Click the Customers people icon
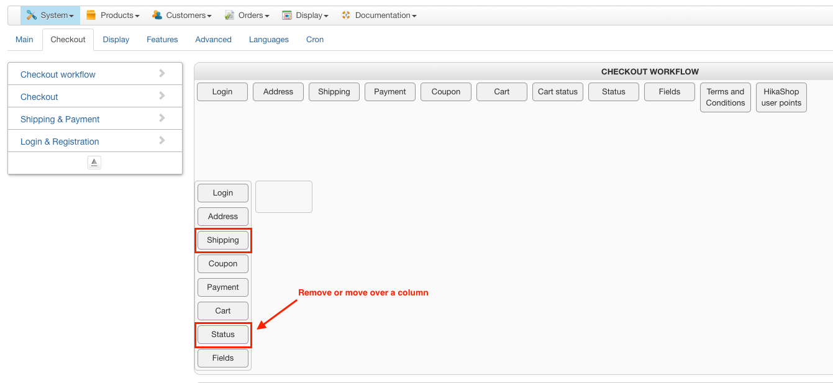Screen dimensions: 833x383 point(157,15)
